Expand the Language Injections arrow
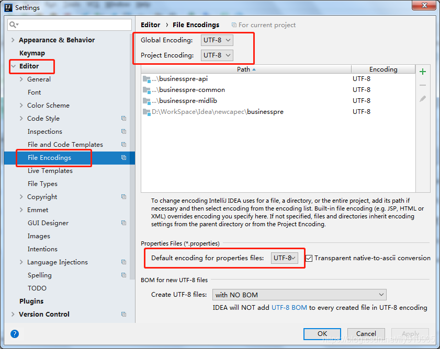This screenshot has height=349, width=440. tap(21, 262)
